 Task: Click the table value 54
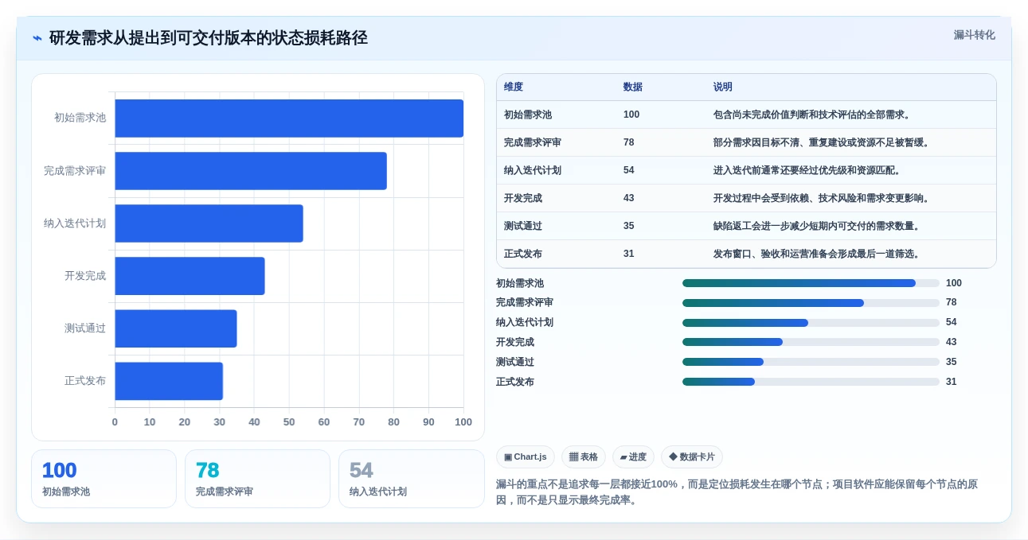pos(629,170)
